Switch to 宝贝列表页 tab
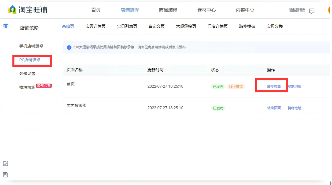 127,26
